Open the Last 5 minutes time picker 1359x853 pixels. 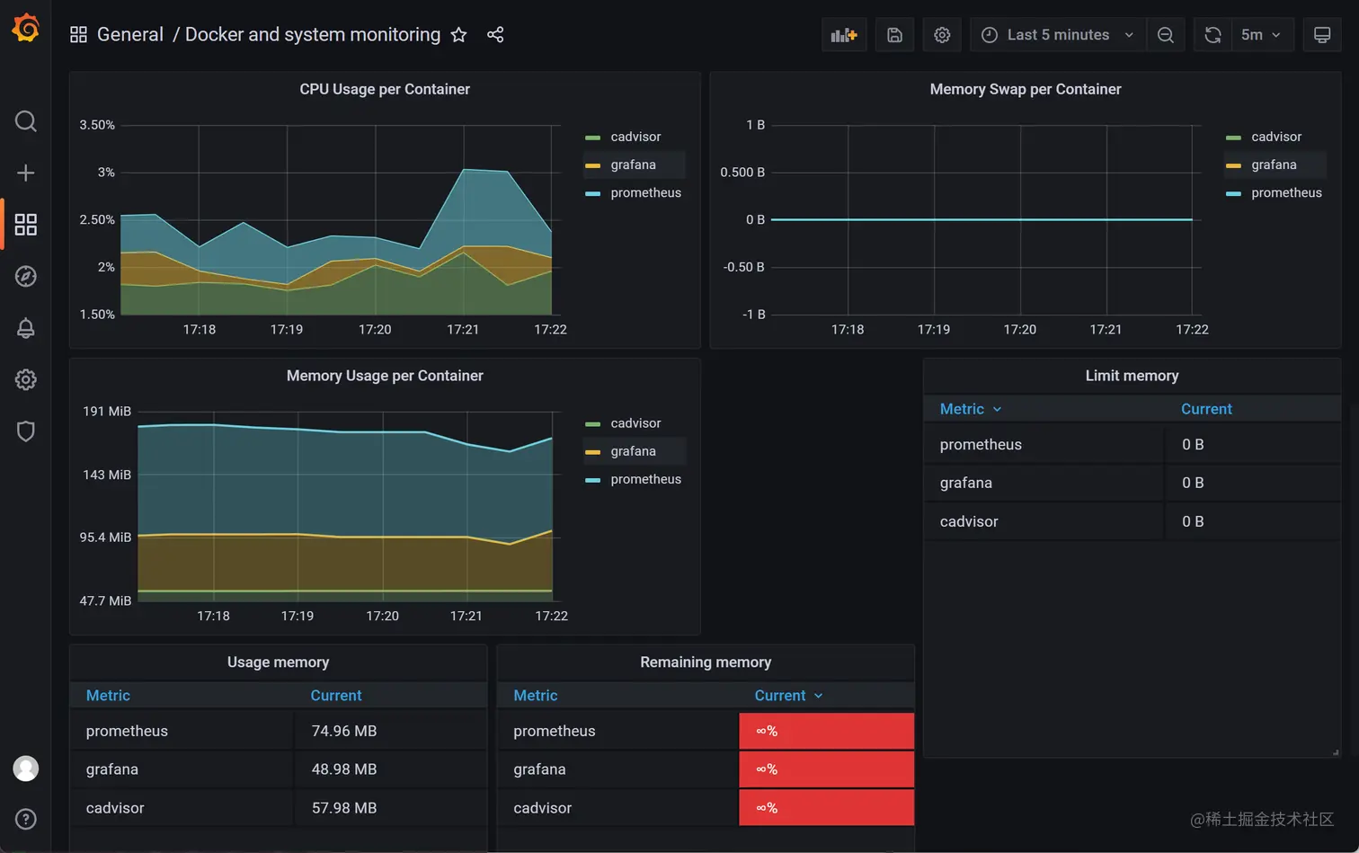tap(1058, 35)
